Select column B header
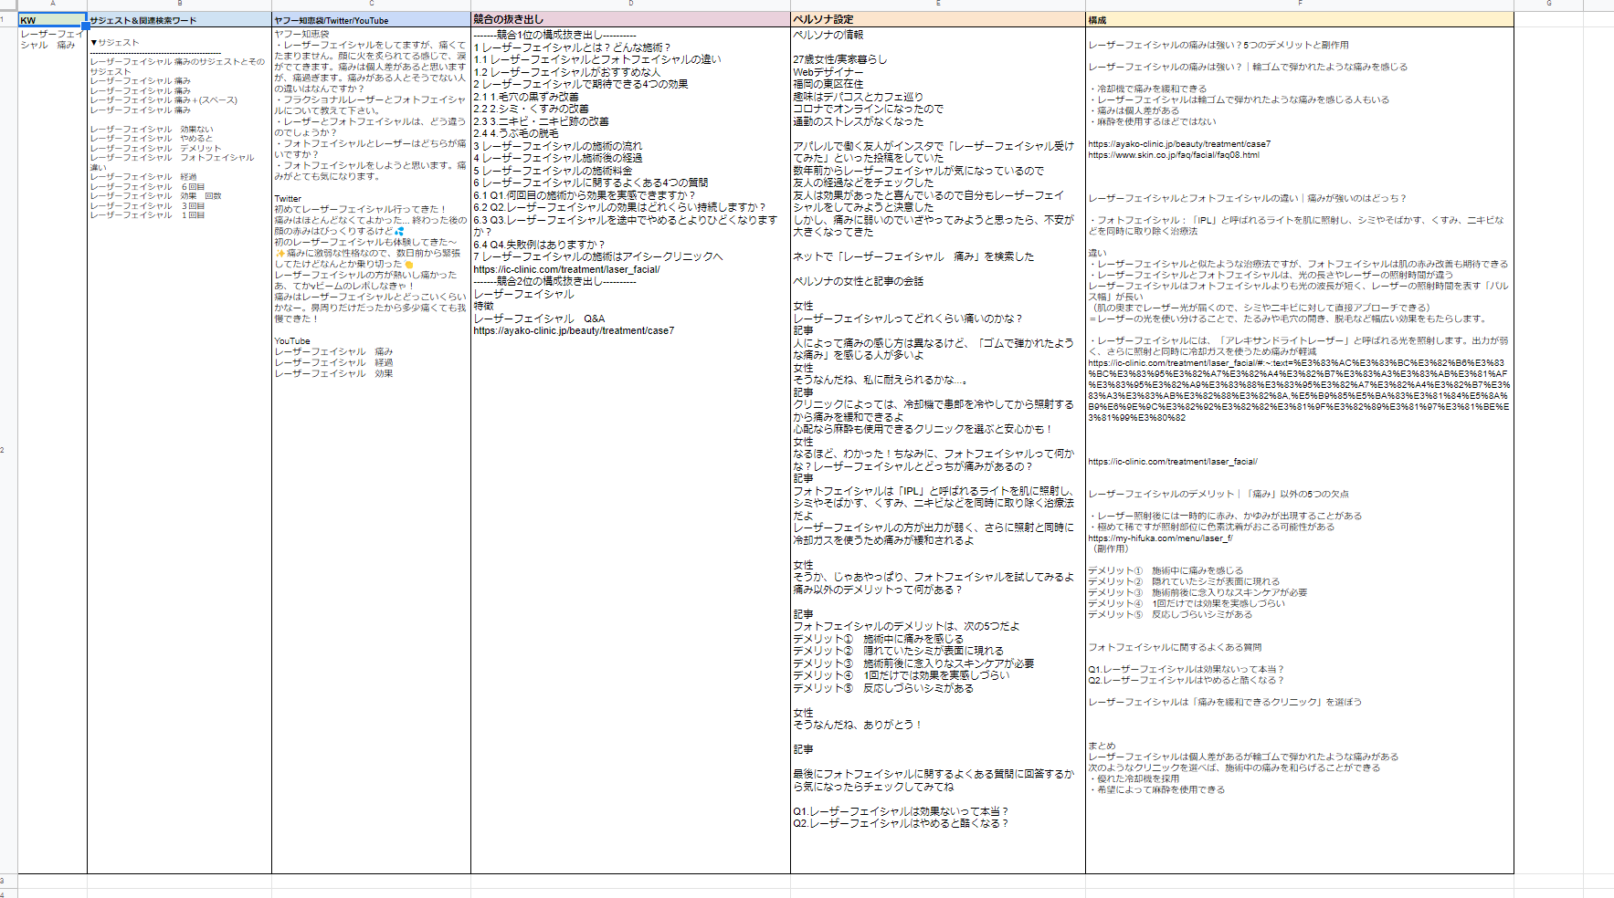Screen dimensions: 1614x898 click(179, 4)
